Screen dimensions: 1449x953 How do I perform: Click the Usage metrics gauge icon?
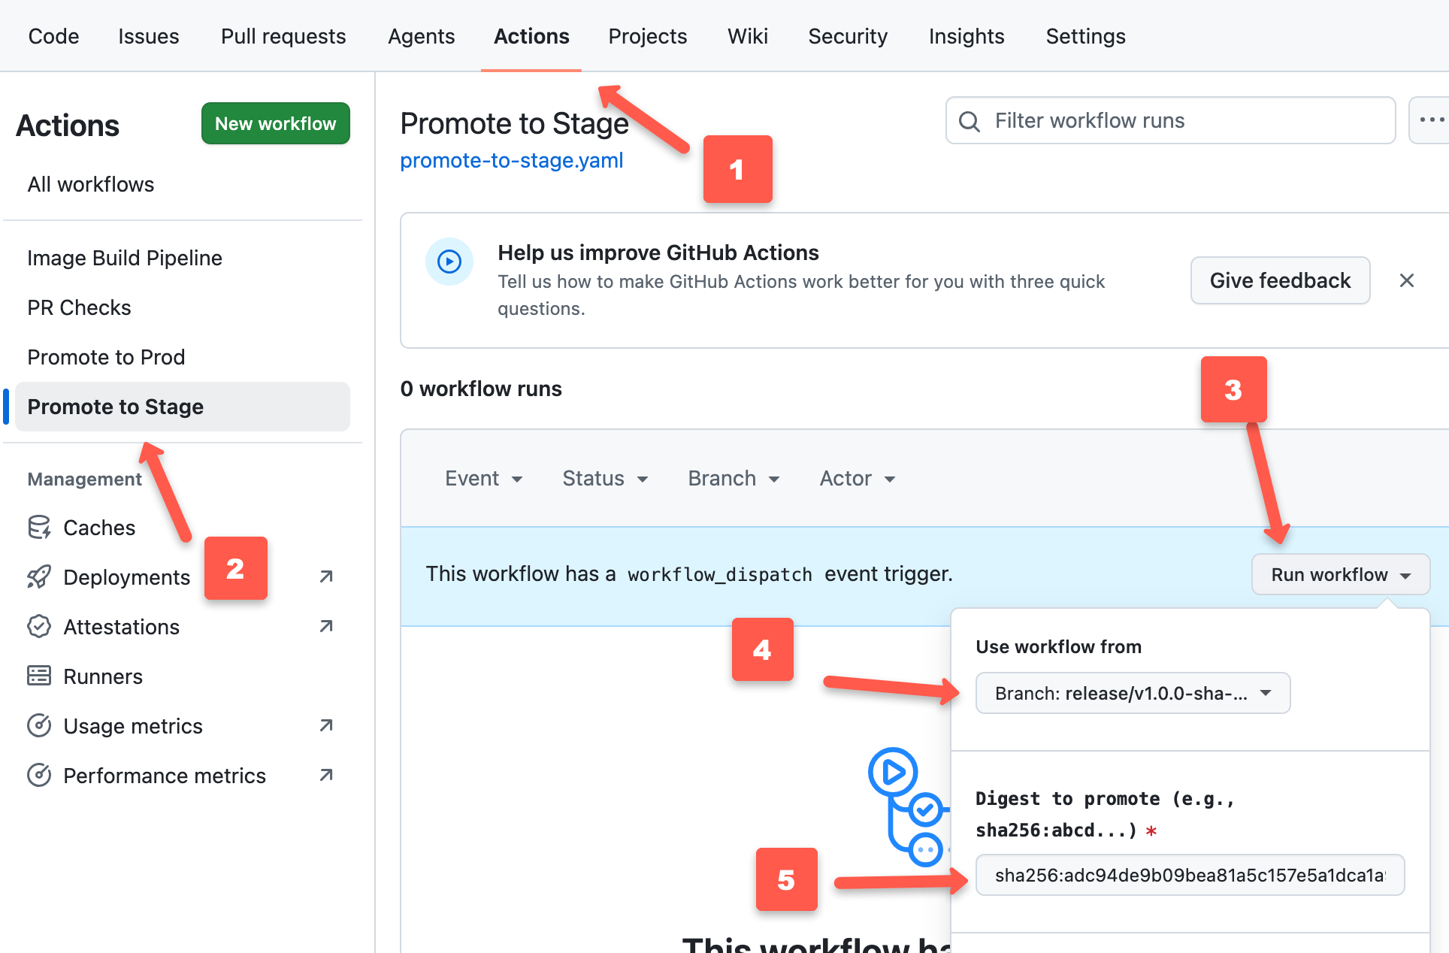[39, 726]
